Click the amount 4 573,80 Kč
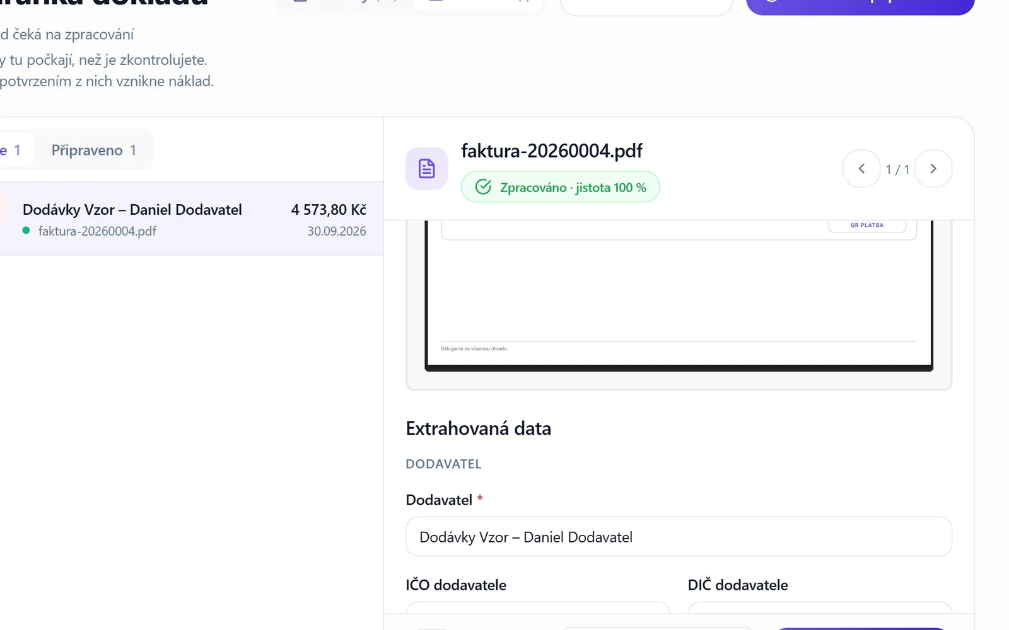The image size is (1009, 630). click(x=329, y=209)
